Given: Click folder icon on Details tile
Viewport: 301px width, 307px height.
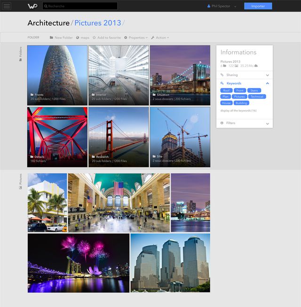Looking at the screenshot, I should tap(32, 157).
